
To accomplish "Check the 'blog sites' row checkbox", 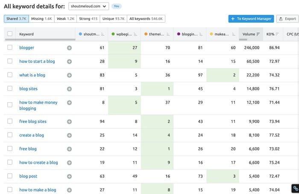I will (x=10, y=88).
